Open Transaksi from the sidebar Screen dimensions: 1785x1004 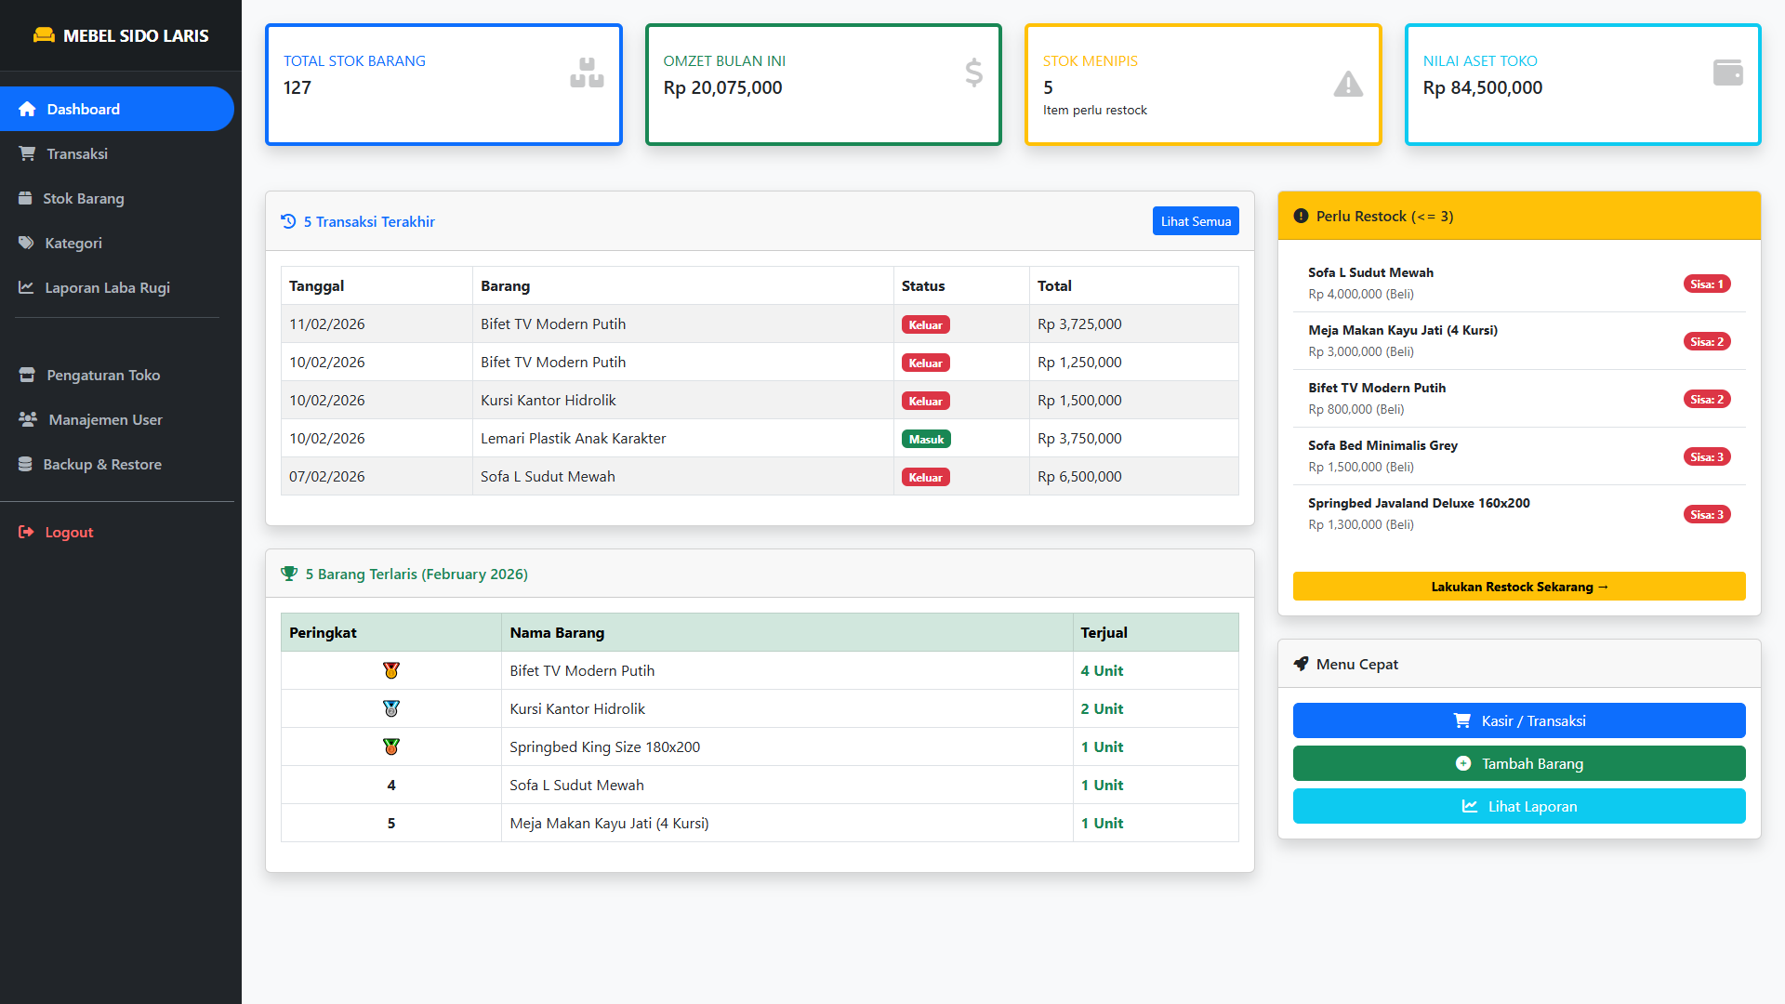click(x=77, y=153)
